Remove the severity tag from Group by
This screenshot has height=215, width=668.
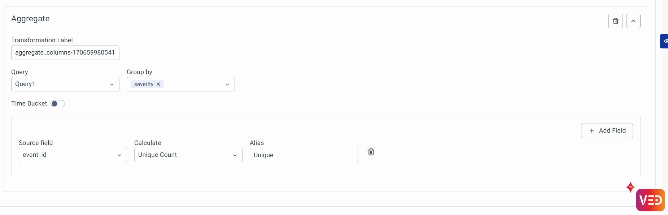coord(158,84)
